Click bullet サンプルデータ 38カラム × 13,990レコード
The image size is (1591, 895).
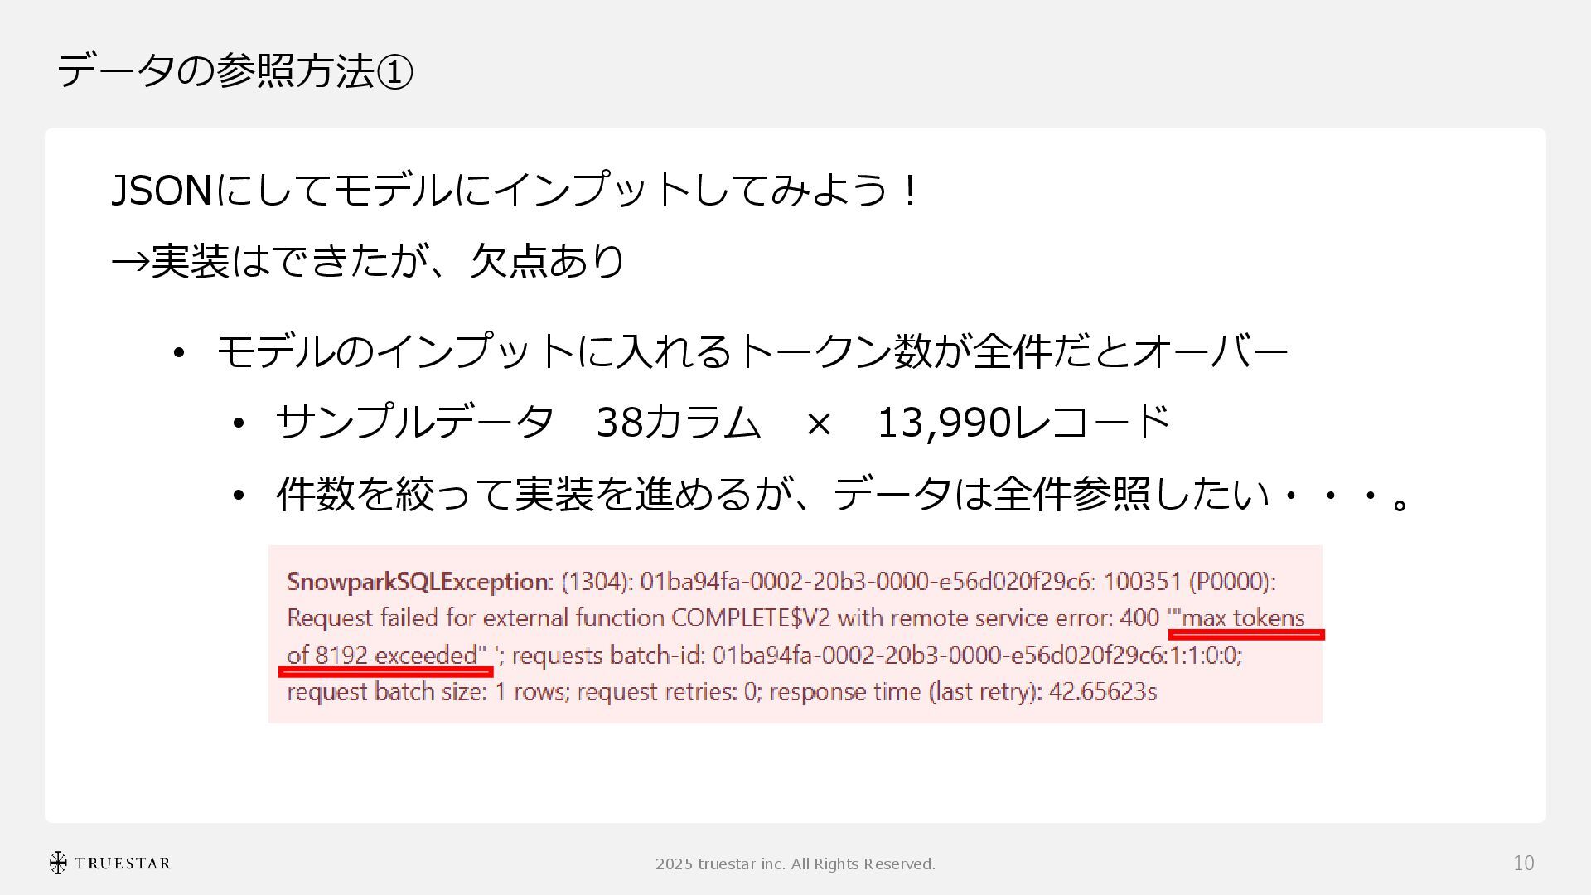coord(722,422)
